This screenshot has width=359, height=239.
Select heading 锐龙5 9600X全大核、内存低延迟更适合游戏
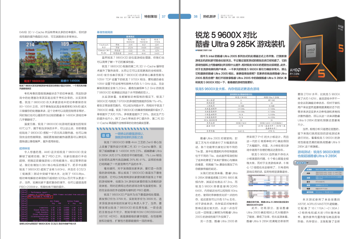pos(228,89)
